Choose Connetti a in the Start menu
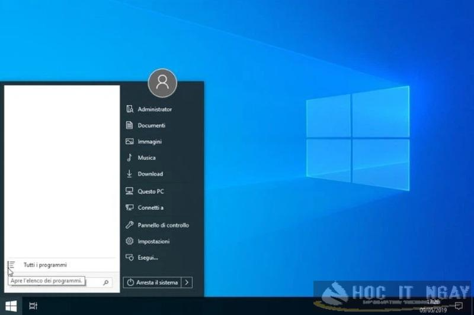This screenshot has height=315, width=474. tap(150, 207)
